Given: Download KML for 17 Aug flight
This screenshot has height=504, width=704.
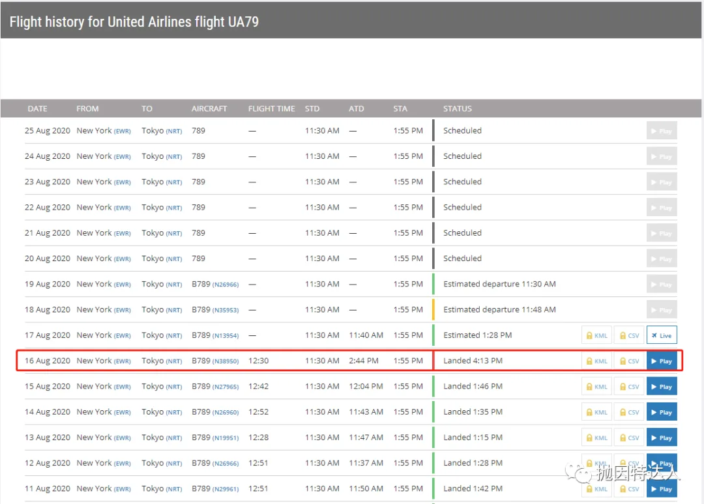Looking at the screenshot, I should (x=596, y=335).
